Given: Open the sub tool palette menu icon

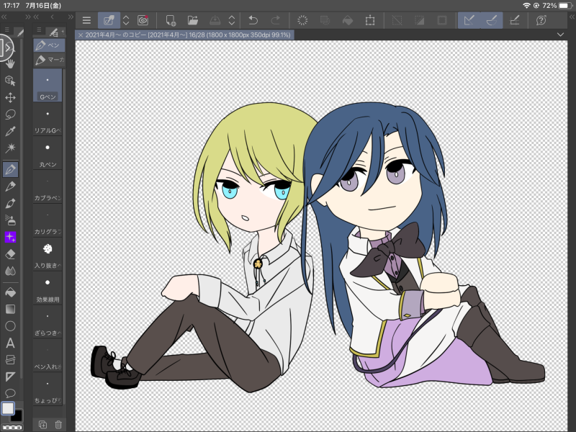Looking at the screenshot, I should [39, 30].
